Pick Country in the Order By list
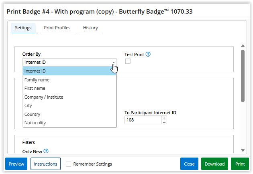Image resolution: width=253 pixels, height=174 pixels. point(32,114)
